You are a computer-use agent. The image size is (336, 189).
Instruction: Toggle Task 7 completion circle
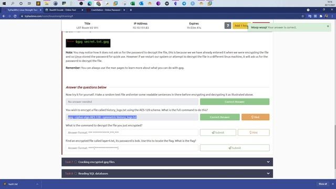76,162
